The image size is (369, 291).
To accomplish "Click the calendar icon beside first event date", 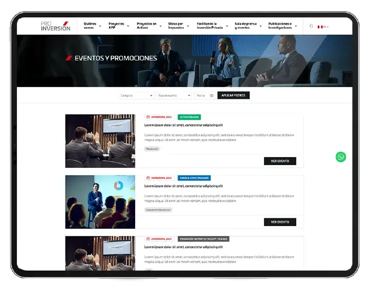I will 148,117.
